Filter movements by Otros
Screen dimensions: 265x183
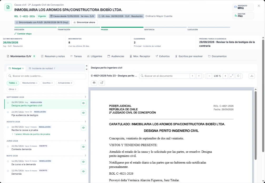pyautogui.click(x=12, y=89)
